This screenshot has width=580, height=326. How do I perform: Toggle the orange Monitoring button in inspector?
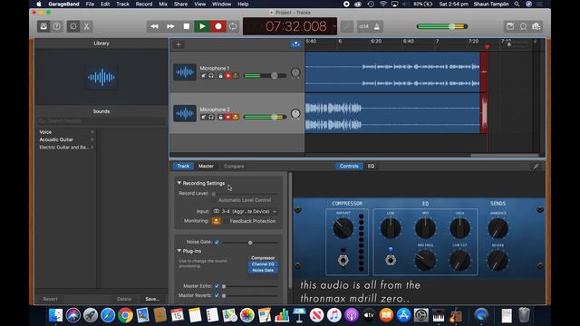(216, 221)
